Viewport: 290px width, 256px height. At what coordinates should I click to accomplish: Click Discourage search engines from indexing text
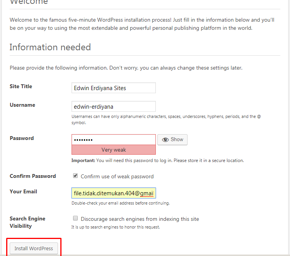click(x=140, y=219)
